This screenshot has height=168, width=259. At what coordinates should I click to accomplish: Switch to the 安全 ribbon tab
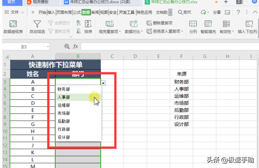point(113,12)
